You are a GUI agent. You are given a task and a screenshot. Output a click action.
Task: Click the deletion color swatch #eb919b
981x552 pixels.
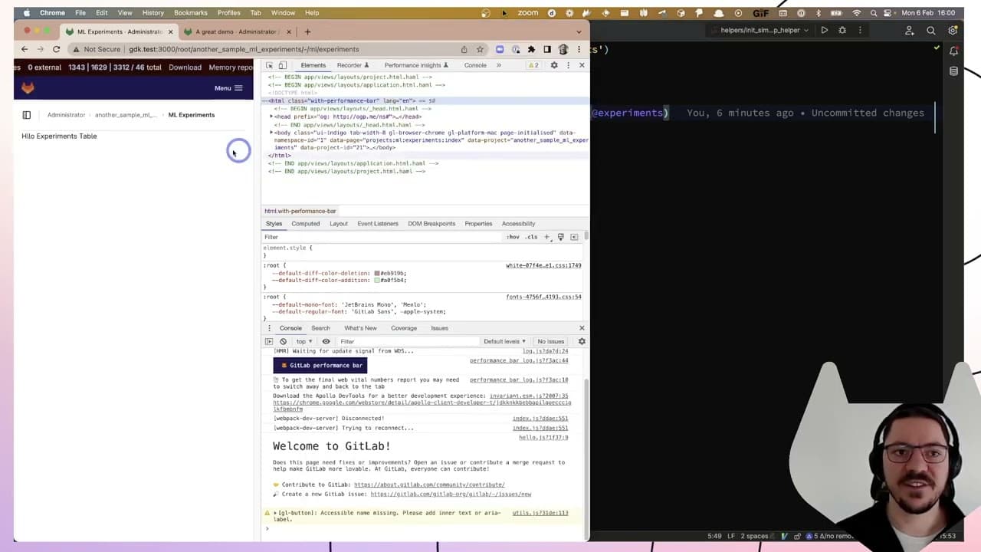377,273
